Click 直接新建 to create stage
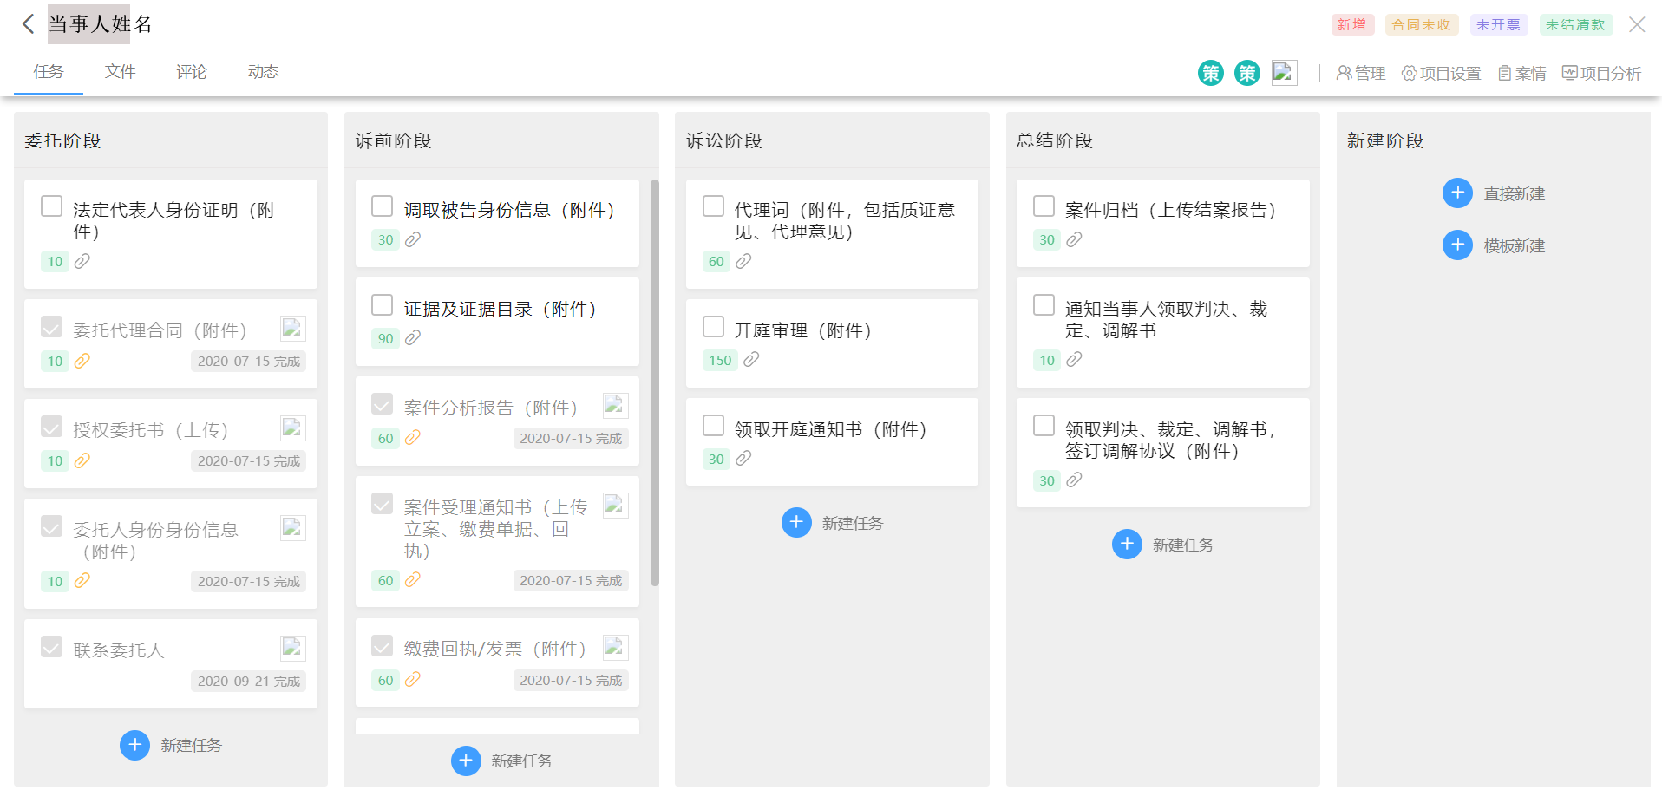This screenshot has width=1662, height=803. 1494,193
